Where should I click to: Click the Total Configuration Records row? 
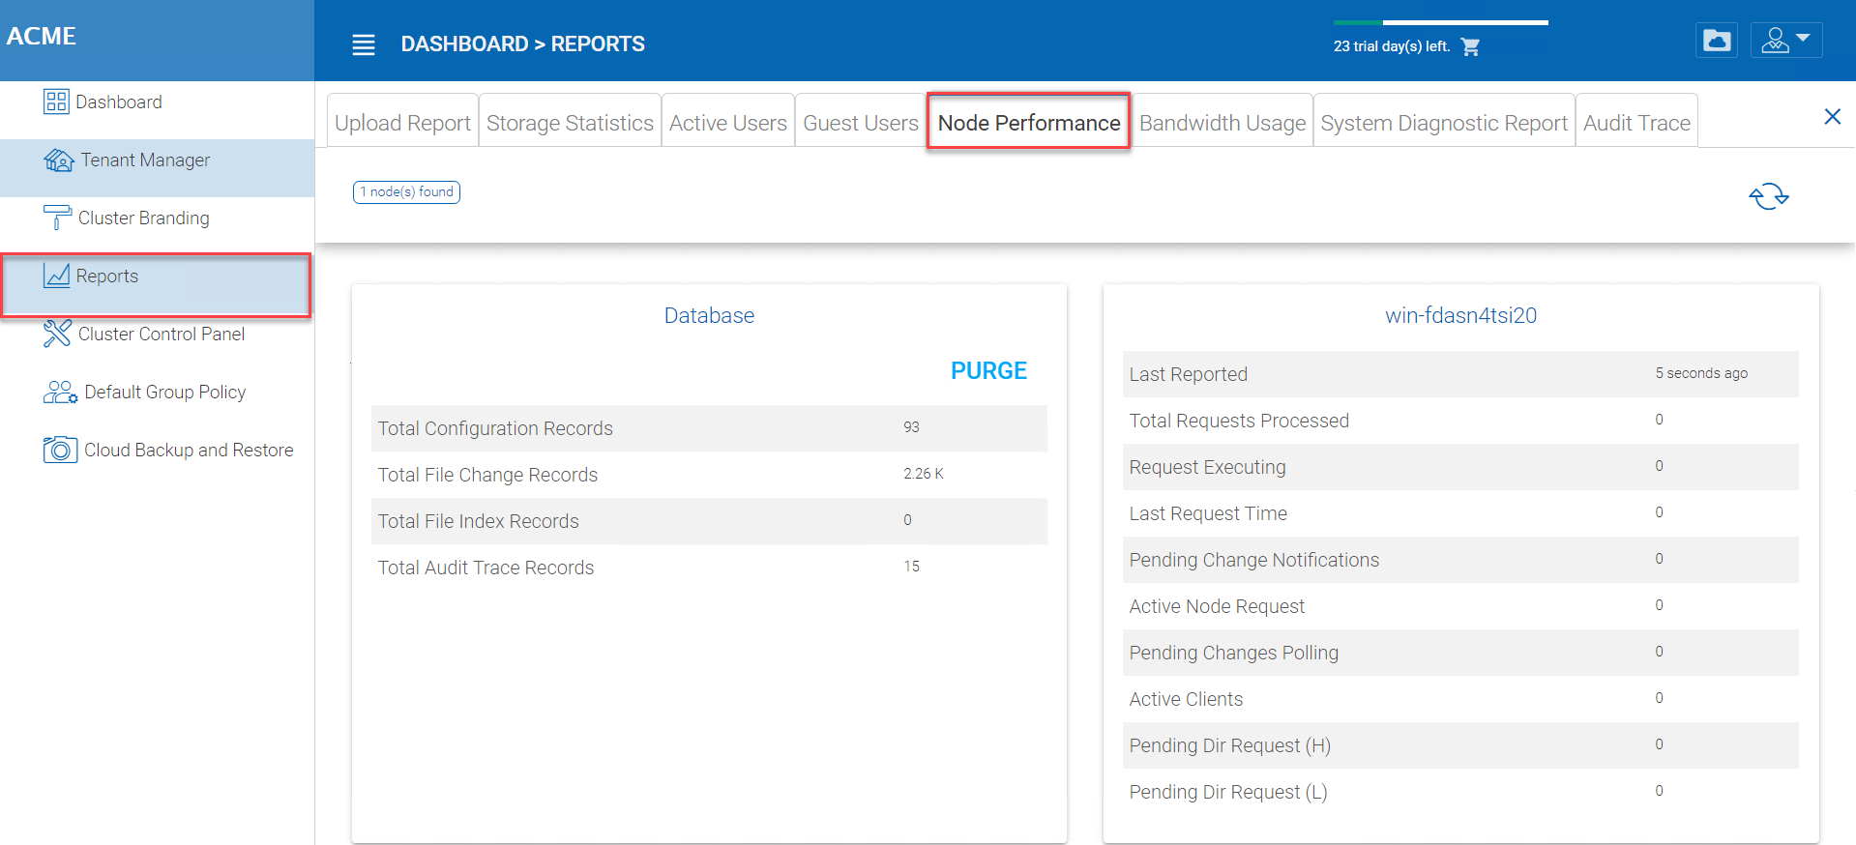(x=709, y=428)
